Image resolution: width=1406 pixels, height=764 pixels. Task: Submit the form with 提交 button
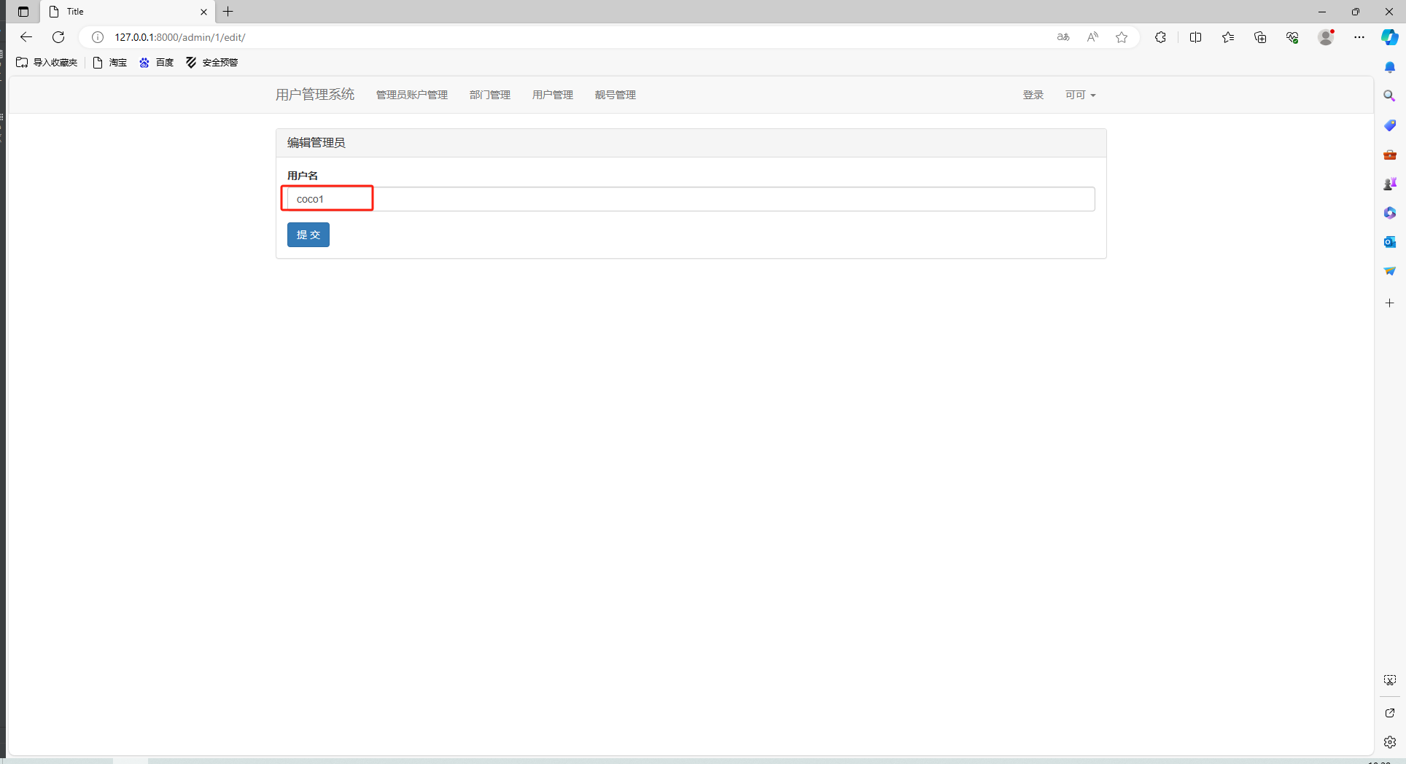coord(308,235)
